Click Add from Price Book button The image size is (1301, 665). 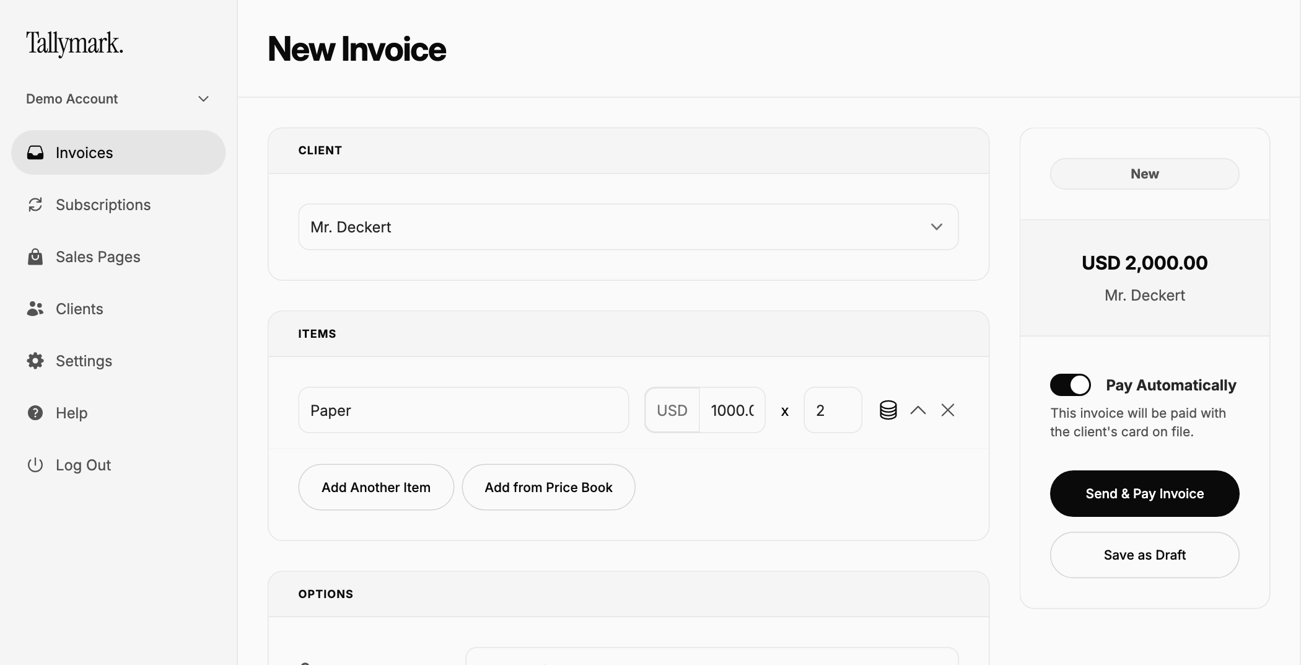(x=548, y=487)
